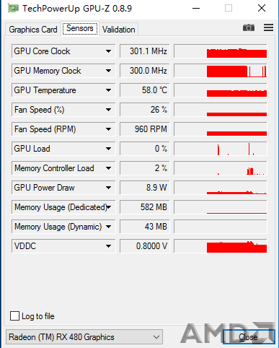Switch to the Validation tab

pos(119,30)
